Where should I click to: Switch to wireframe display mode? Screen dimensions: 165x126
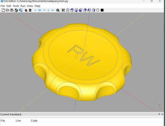click(x=98, y=10)
